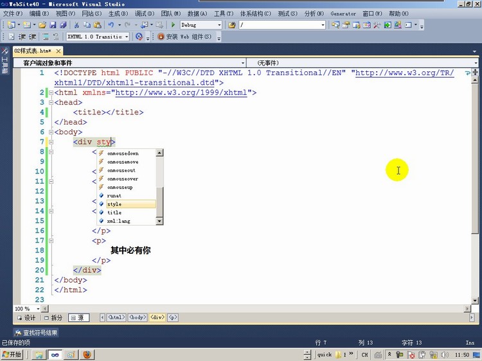Click the Navigate Backward icon
Viewport: 482px width, 361px height.
tap(144, 25)
